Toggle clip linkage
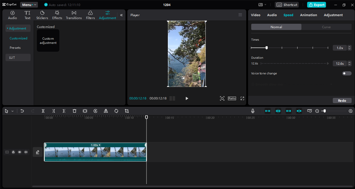Screen dimensions: 355x189 pos(288,111)
